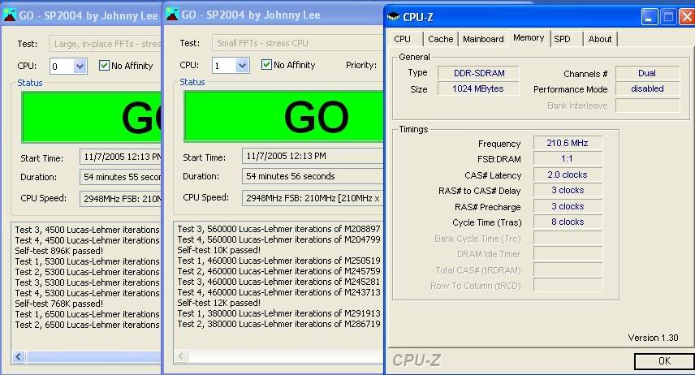Open the CPU dropdown showing 0

[80, 66]
